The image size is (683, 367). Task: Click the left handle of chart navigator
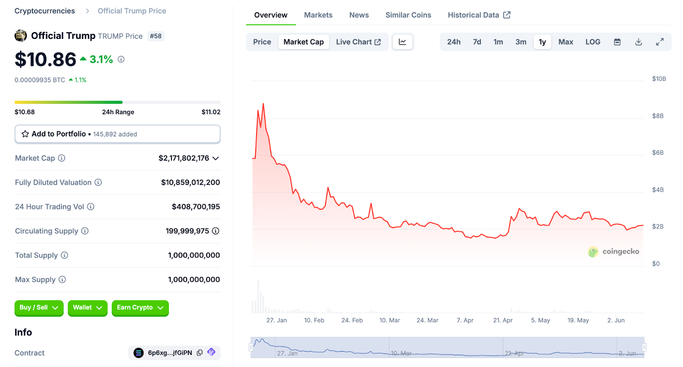(x=251, y=347)
